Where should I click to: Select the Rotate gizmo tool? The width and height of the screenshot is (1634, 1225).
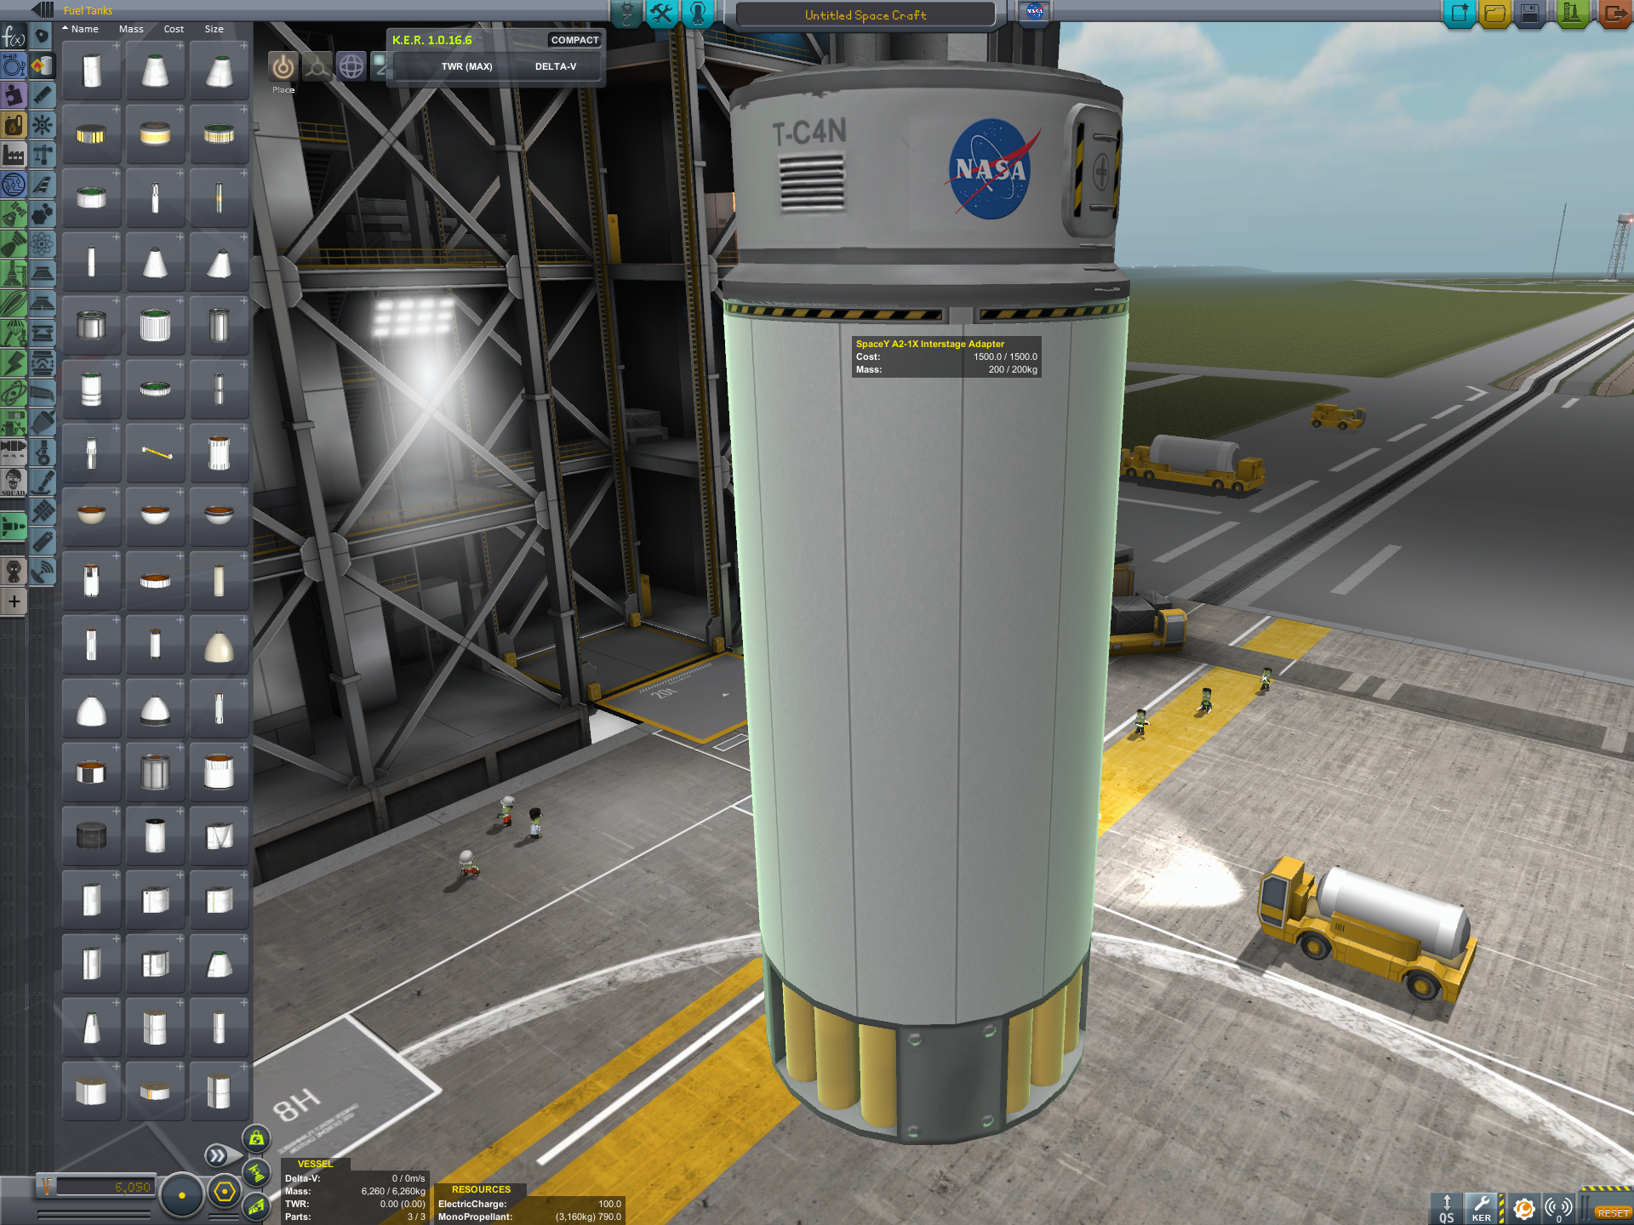351,66
